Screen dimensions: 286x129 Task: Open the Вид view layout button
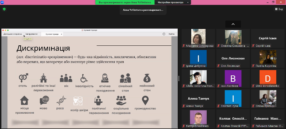pos(279,9)
